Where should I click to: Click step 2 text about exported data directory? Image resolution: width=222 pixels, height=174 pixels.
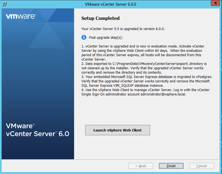[x=144, y=68]
